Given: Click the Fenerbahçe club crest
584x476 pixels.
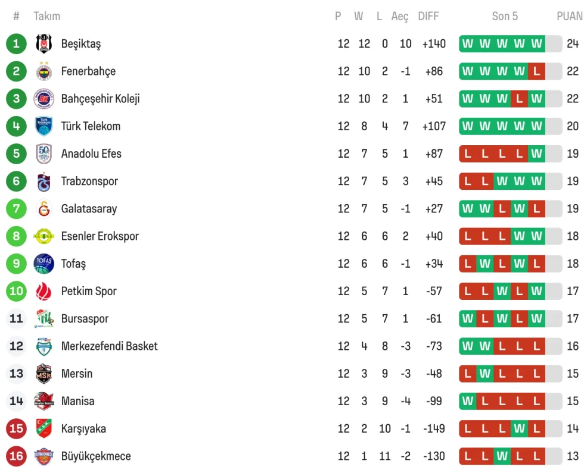Looking at the screenshot, I should point(44,71).
